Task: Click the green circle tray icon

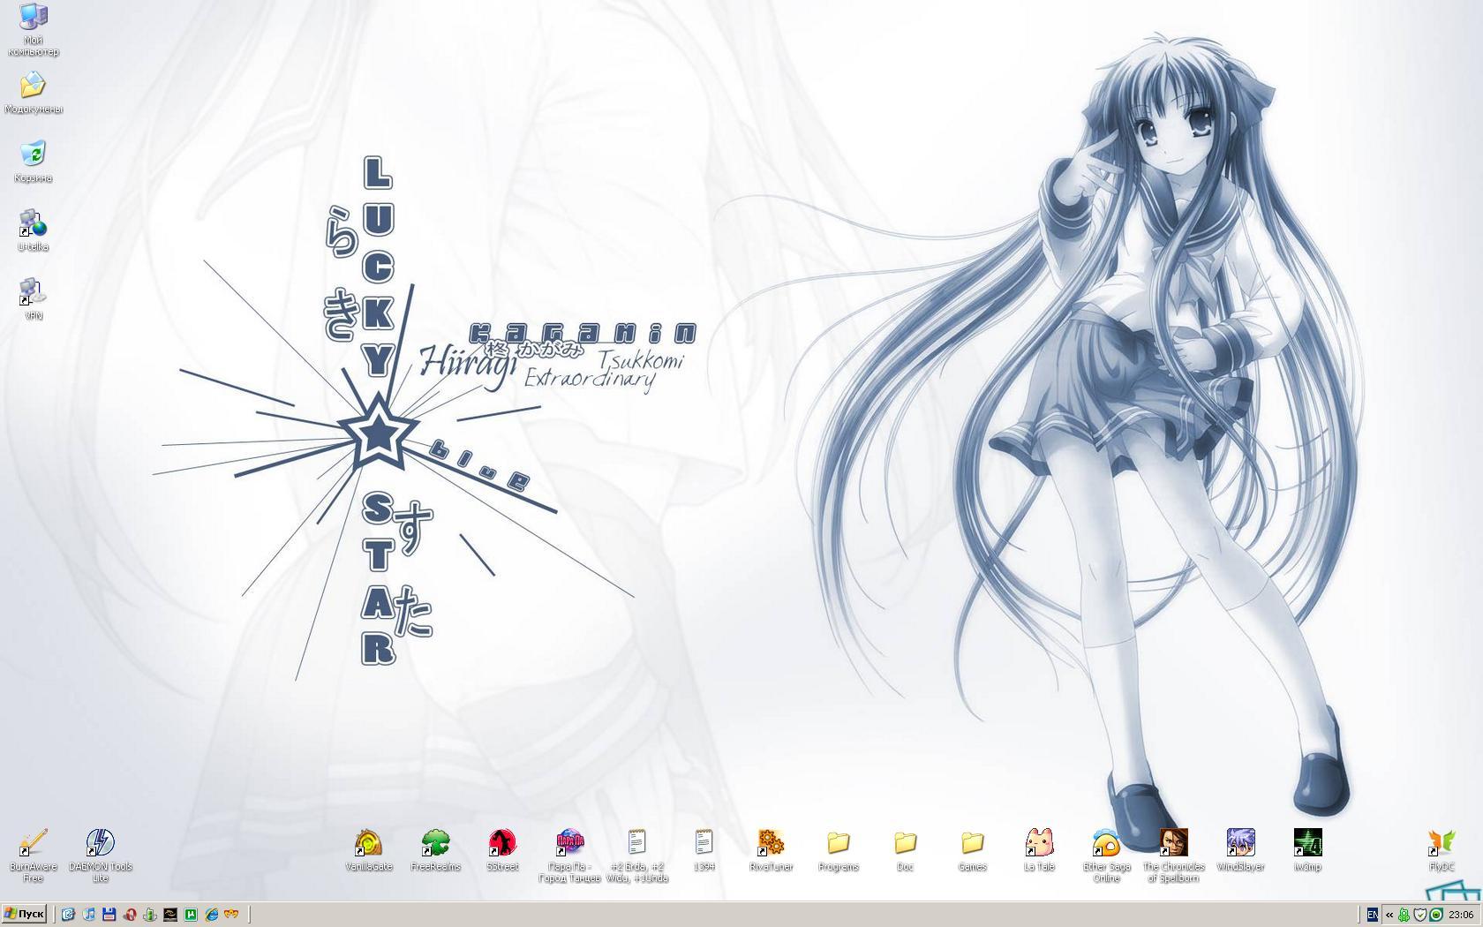Action: pyautogui.click(x=1436, y=915)
